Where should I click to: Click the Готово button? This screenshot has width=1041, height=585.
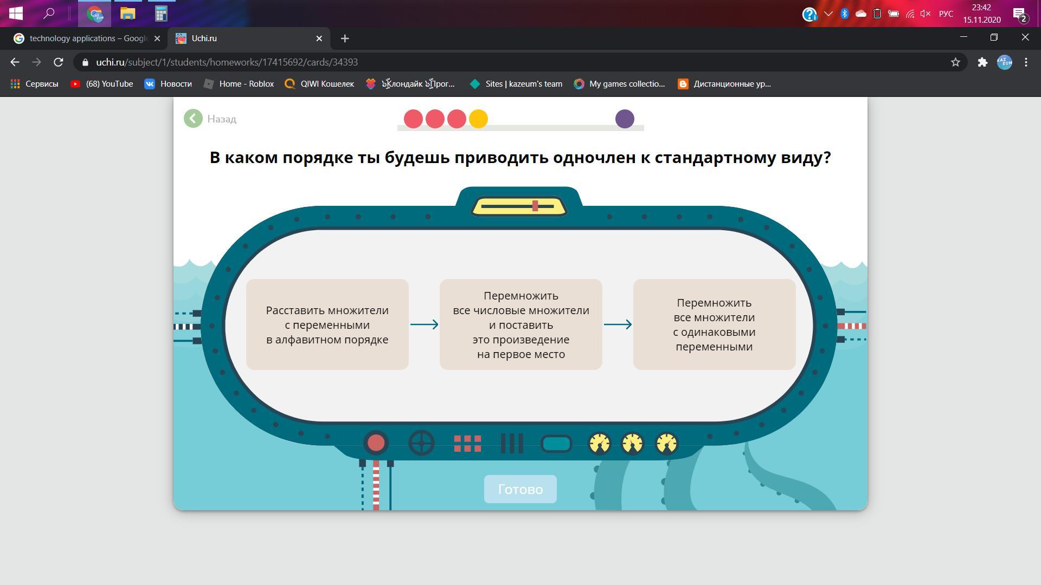coord(520,489)
